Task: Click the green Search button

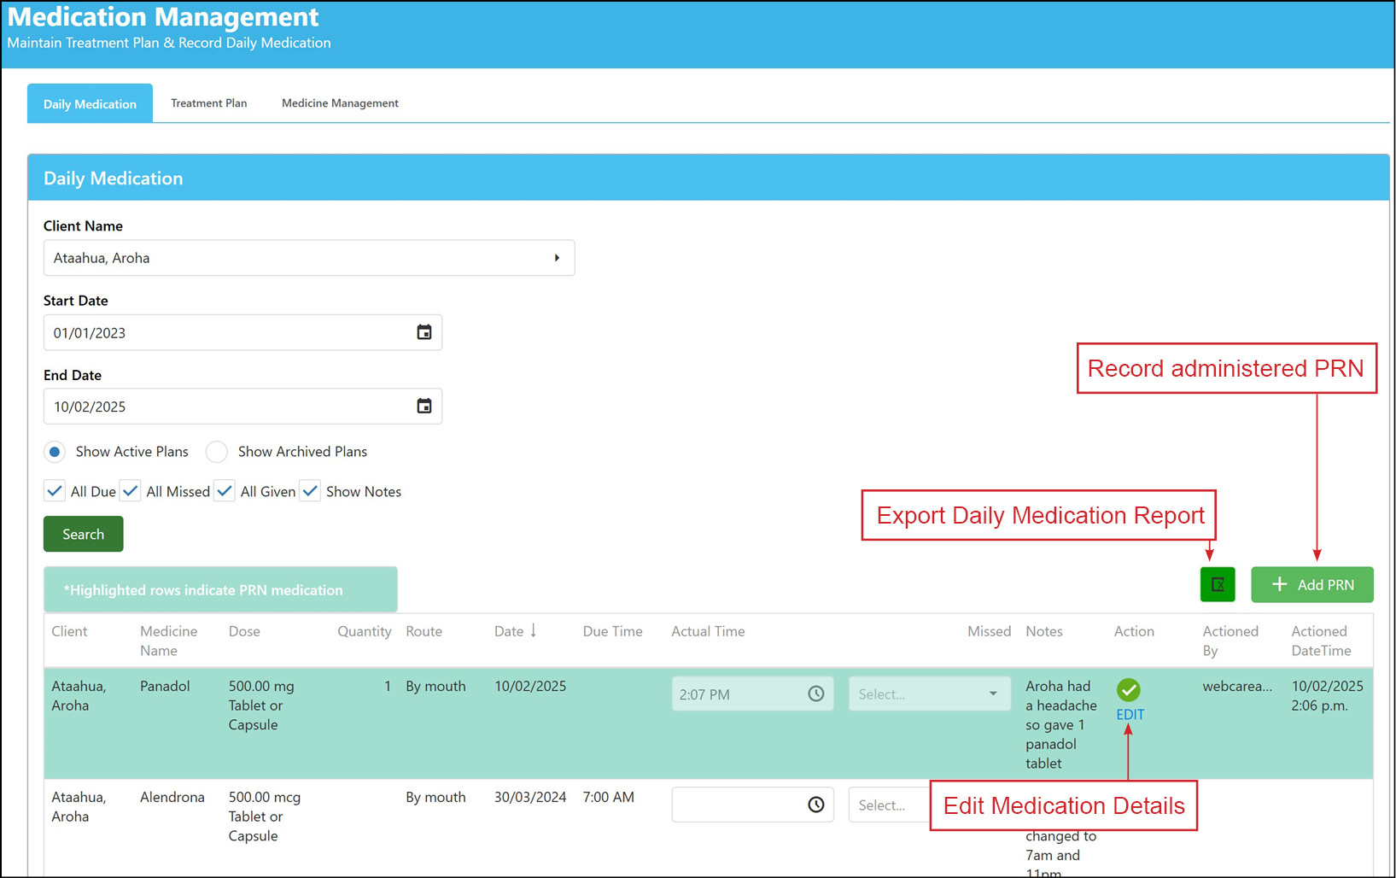Action: click(84, 534)
